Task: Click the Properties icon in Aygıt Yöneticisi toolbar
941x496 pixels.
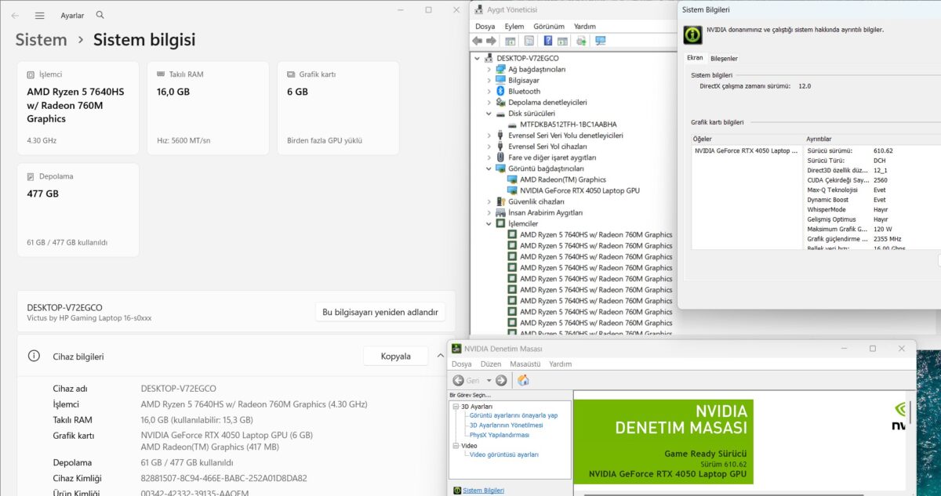Action: click(x=529, y=41)
